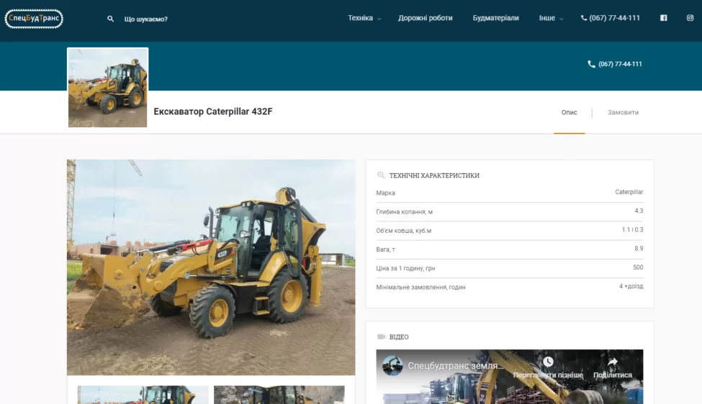Click the search magnifier icon in header

(x=110, y=19)
